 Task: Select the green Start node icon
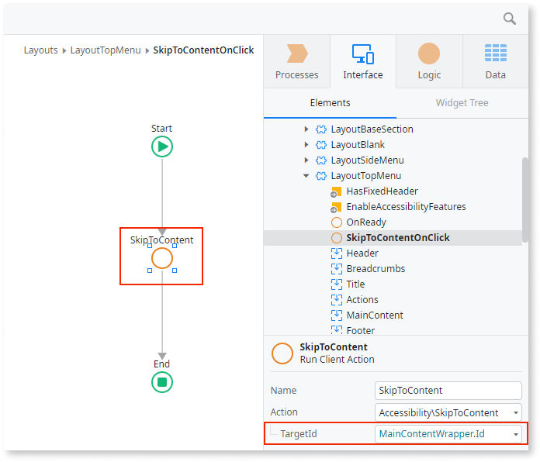[162, 147]
